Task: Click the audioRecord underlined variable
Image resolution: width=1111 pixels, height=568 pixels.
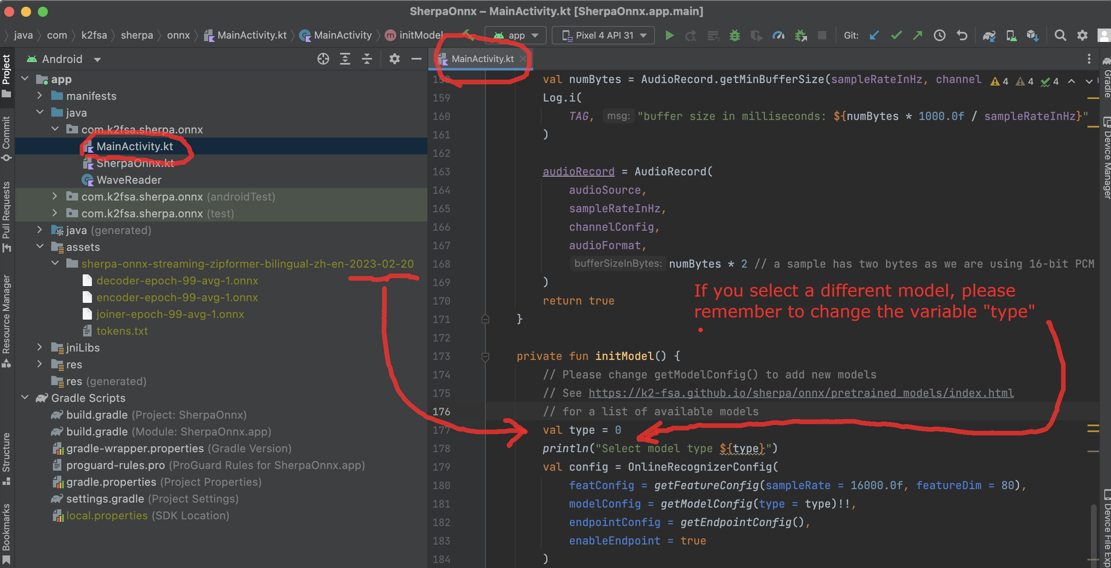Action: tap(578, 172)
